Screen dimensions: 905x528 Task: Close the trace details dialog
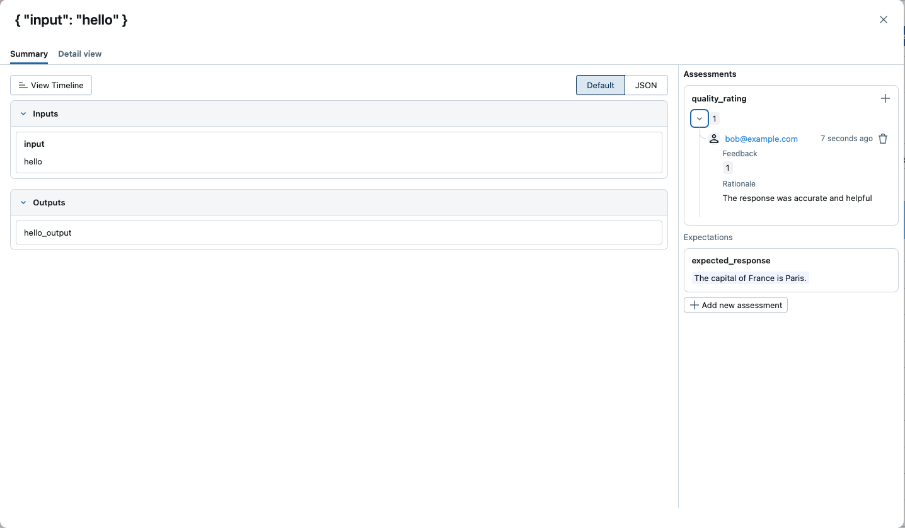pyautogui.click(x=883, y=20)
